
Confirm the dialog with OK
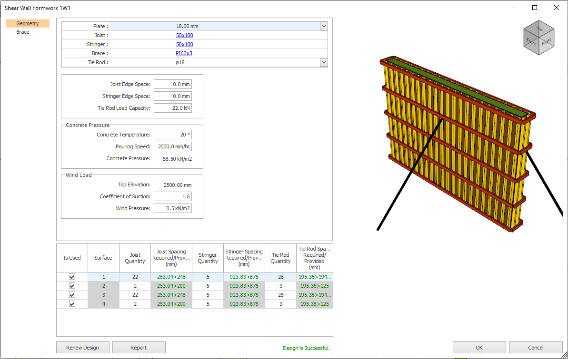[479, 348]
